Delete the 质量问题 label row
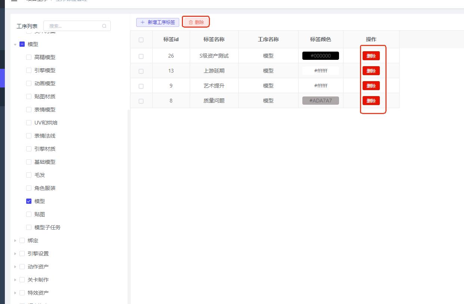 [x=371, y=101]
